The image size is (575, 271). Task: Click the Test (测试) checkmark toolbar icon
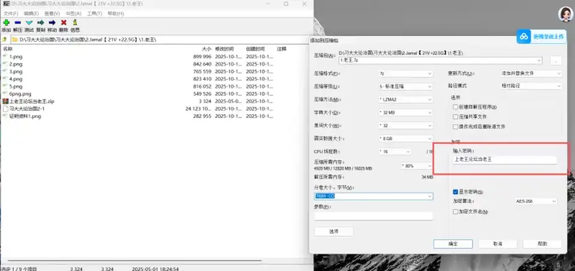point(29,23)
